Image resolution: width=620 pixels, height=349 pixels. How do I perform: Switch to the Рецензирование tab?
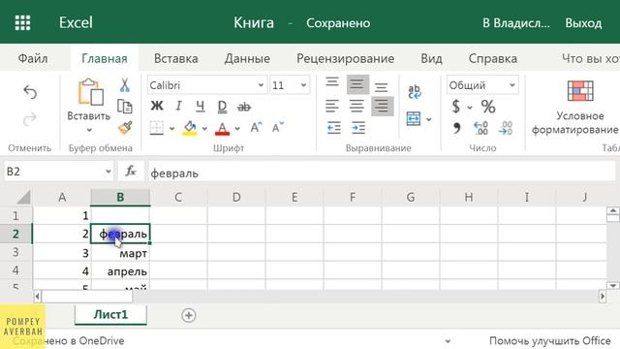click(x=345, y=58)
